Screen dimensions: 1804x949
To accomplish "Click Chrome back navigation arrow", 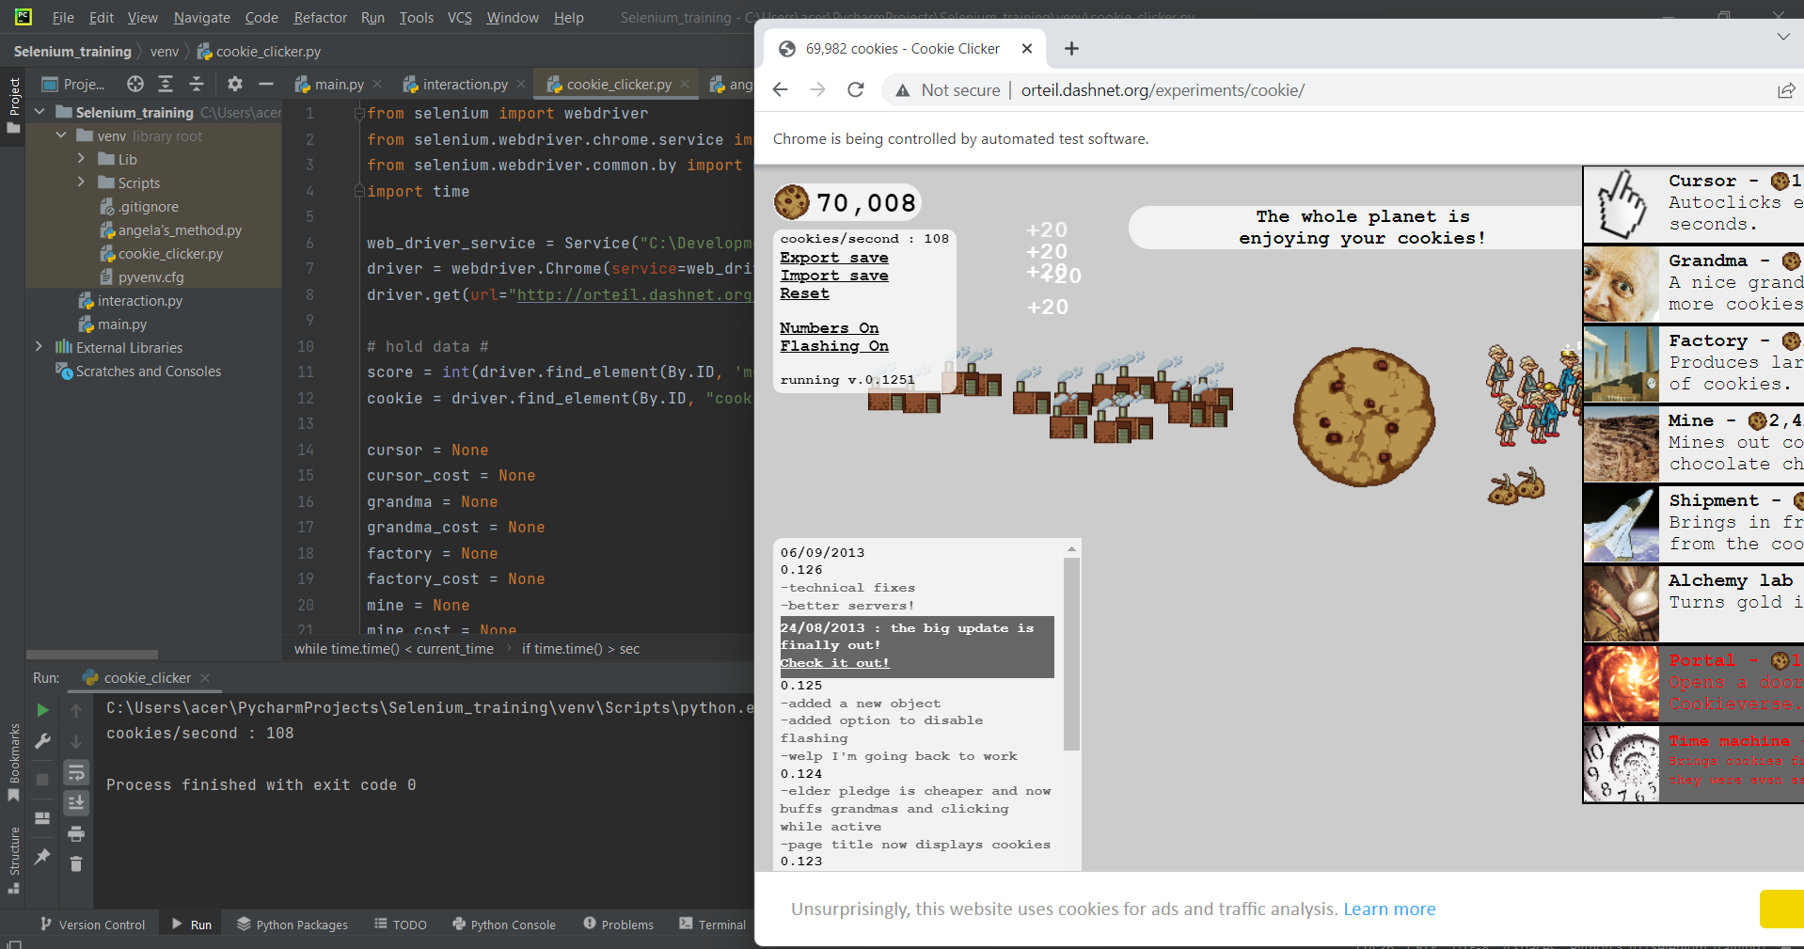I will coord(780,89).
